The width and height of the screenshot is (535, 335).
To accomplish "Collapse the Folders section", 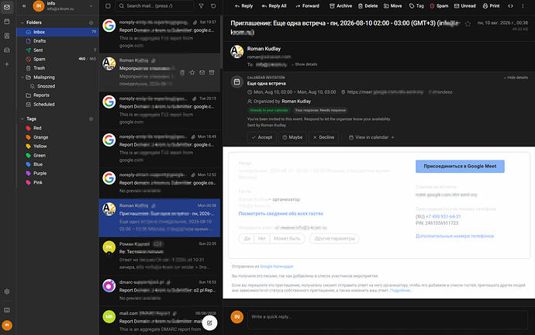I will [22, 22].
